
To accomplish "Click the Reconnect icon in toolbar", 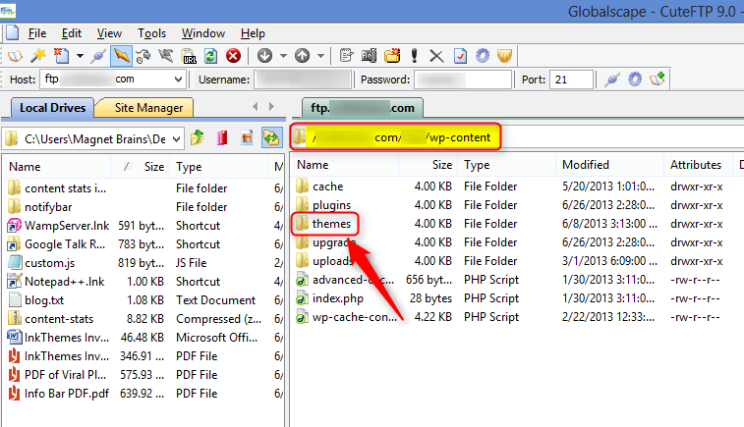I will (143, 56).
